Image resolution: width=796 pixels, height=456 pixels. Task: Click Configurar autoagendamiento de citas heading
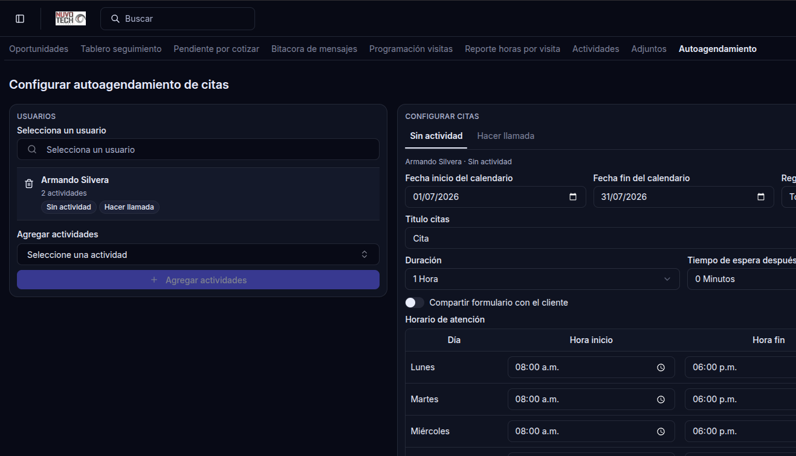pos(119,85)
